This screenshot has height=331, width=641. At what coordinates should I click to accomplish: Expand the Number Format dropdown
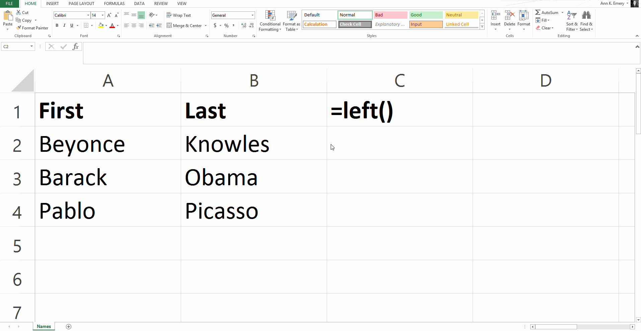point(252,15)
